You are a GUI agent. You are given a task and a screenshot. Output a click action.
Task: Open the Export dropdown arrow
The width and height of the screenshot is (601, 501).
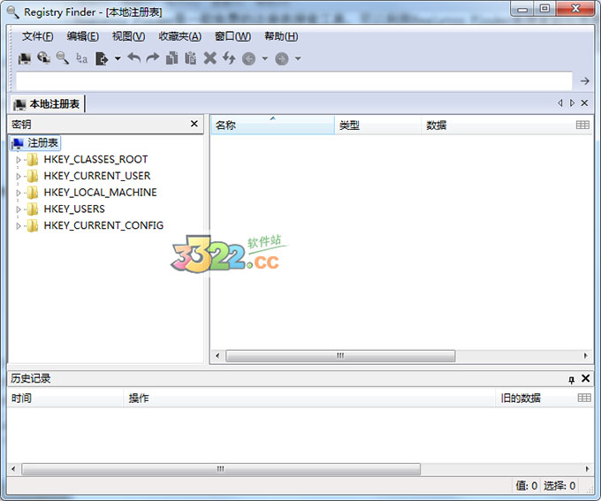point(118,58)
